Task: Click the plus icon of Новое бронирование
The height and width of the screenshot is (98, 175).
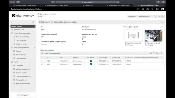Action: tap(42, 53)
